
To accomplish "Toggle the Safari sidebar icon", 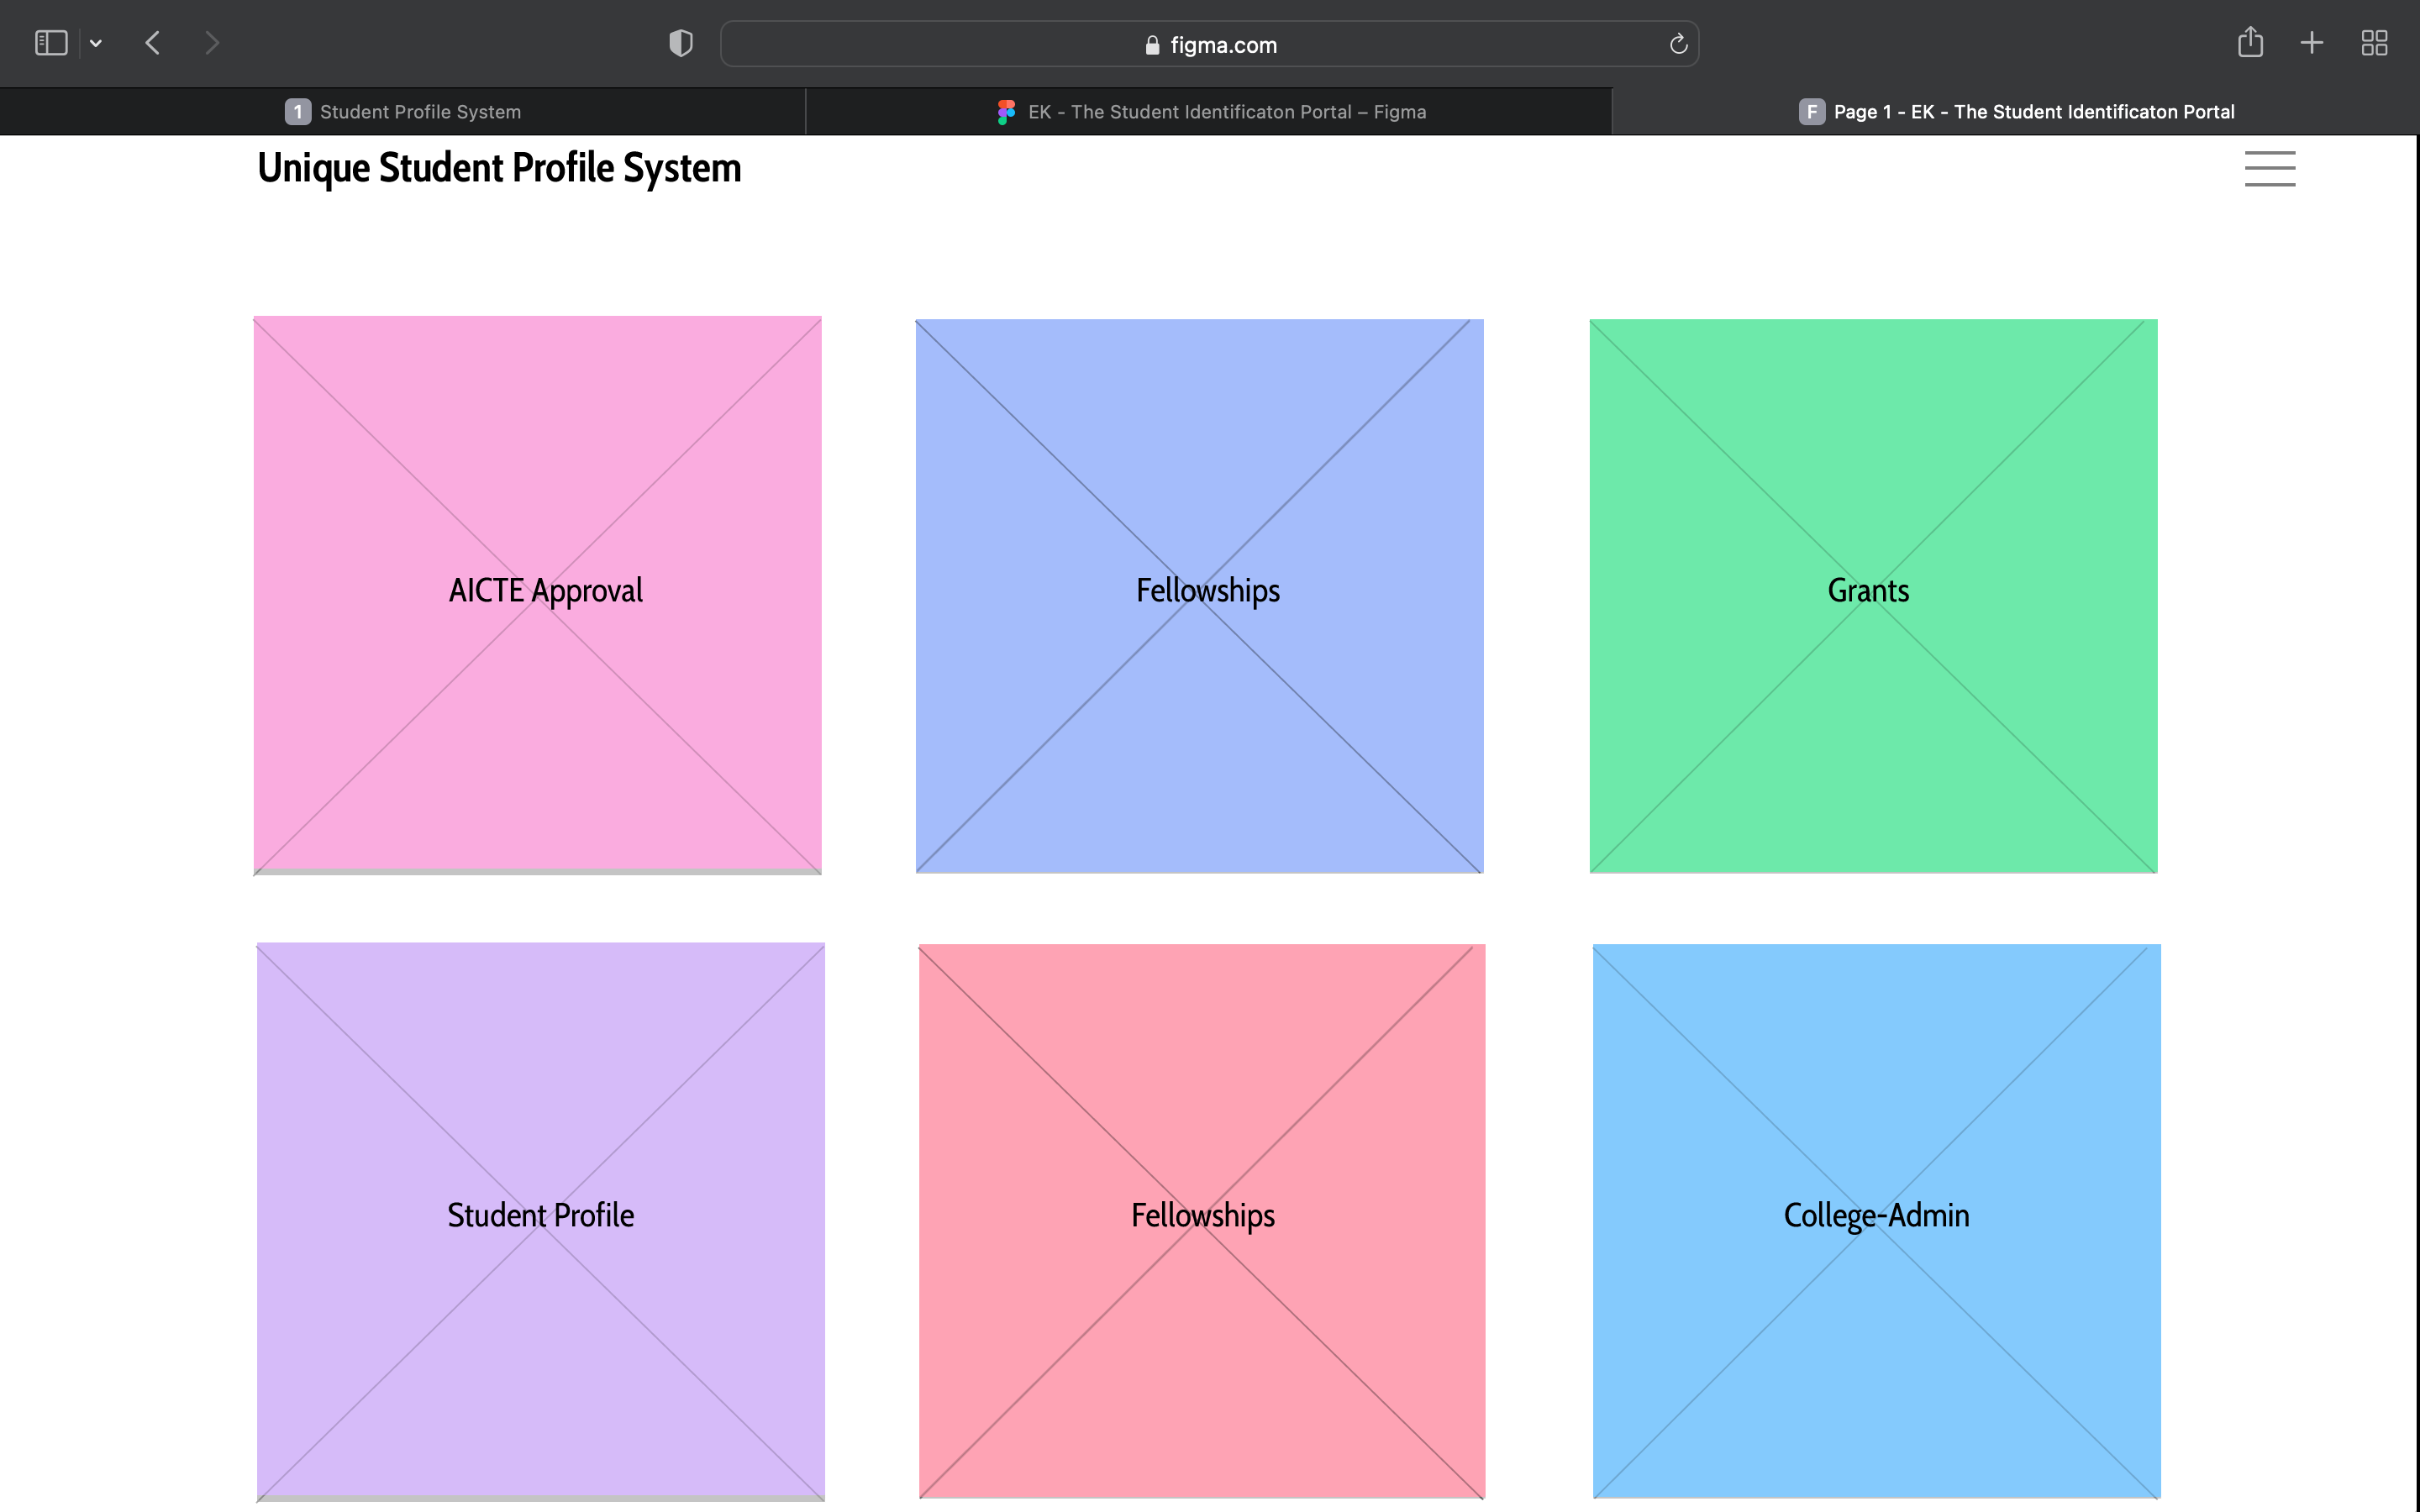I will click(x=51, y=43).
